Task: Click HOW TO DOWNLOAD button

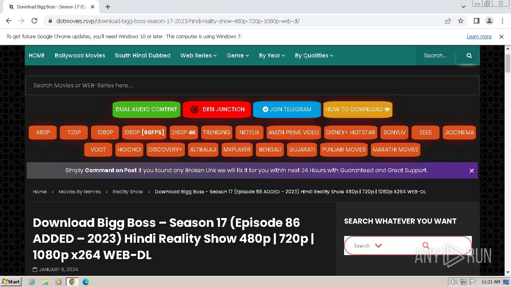Action: (358, 109)
